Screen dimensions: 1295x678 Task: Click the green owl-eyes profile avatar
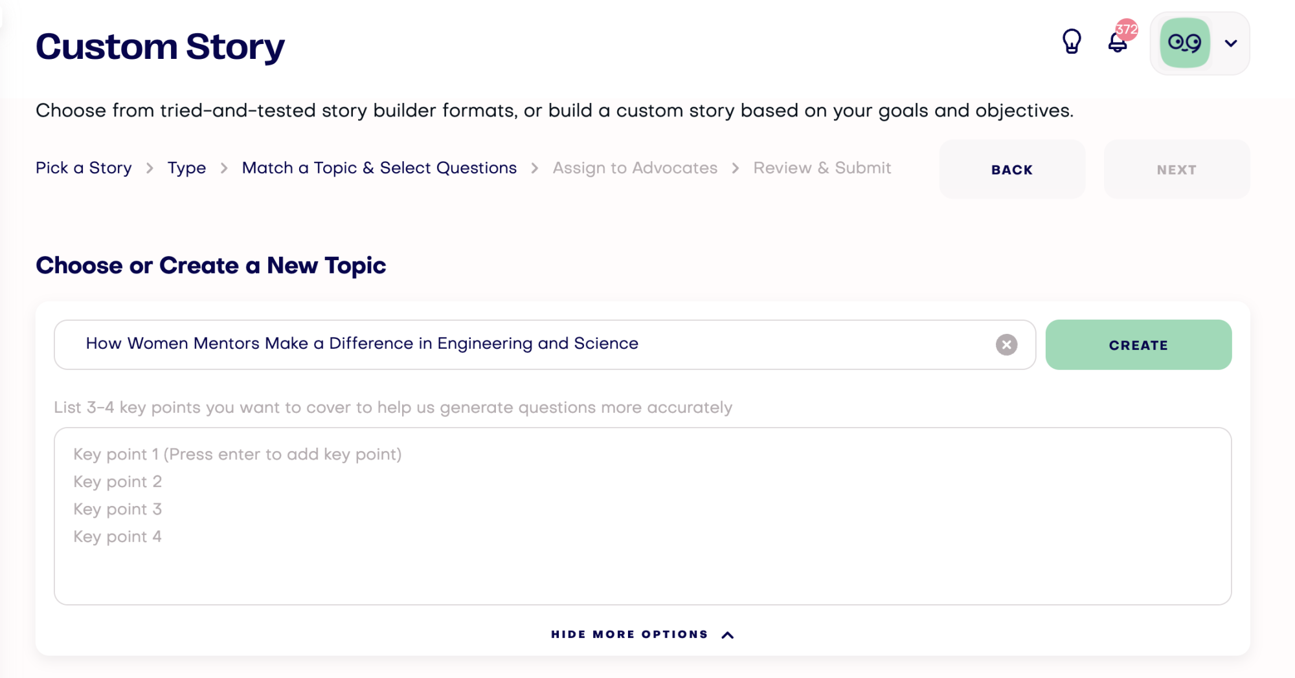tap(1185, 43)
